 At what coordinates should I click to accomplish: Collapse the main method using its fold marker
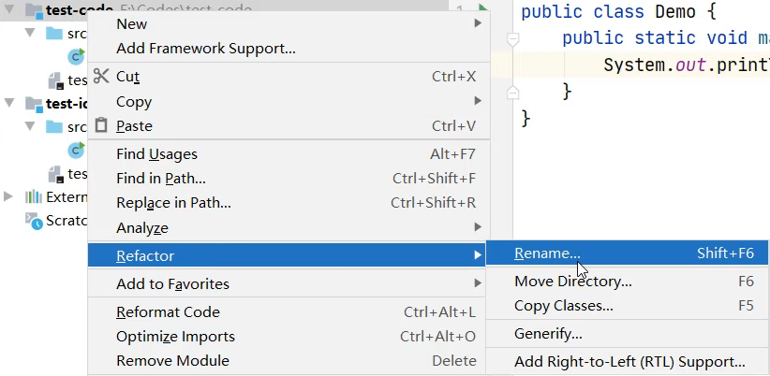click(512, 39)
